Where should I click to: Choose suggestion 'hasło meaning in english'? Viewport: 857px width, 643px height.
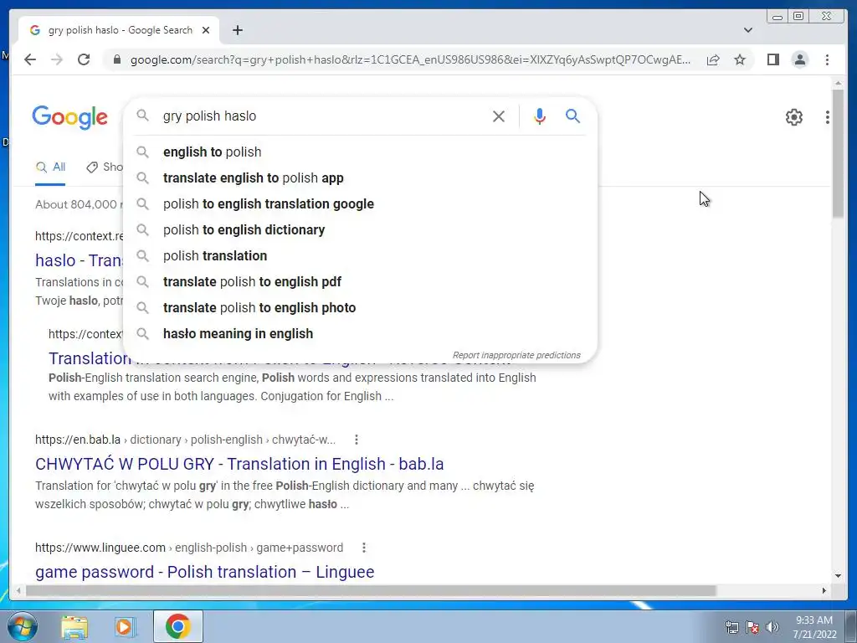360,333
